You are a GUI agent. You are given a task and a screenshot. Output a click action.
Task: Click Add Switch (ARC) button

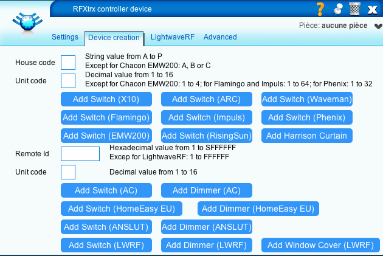tap(207, 99)
